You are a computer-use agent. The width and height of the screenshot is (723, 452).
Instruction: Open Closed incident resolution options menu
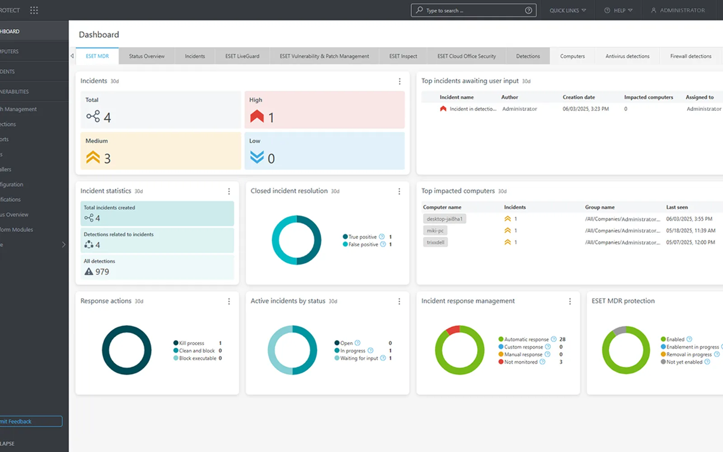click(399, 191)
